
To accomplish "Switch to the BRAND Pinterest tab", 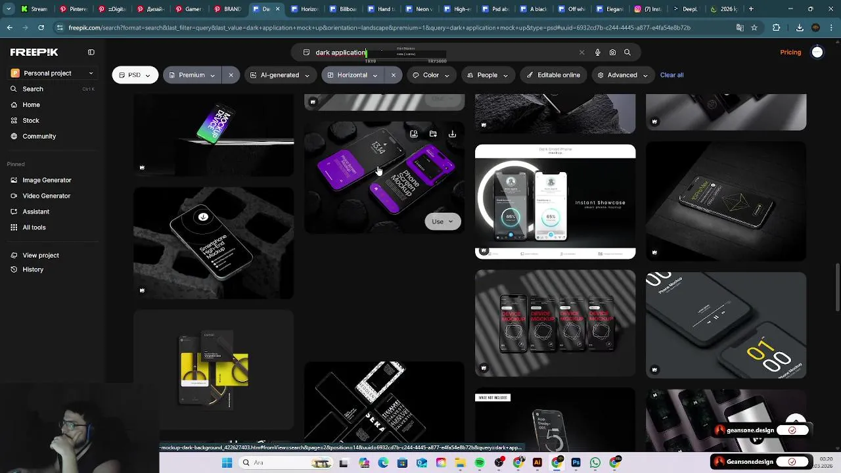I will (x=228, y=9).
